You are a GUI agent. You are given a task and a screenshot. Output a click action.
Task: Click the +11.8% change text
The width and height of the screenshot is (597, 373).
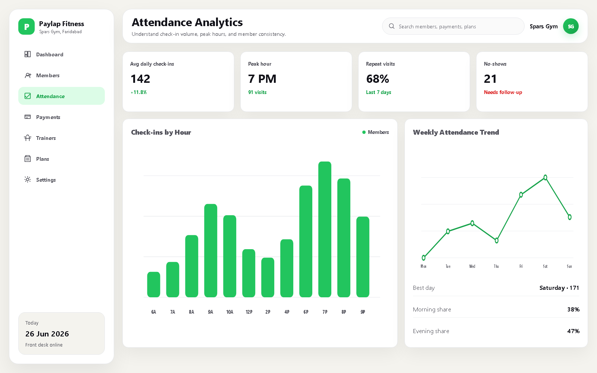(138, 92)
